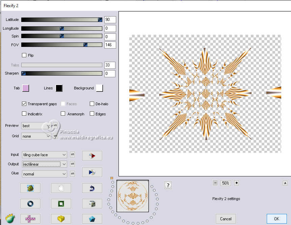Pick the black Lines color swatch
This screenshot has width=291, height=225.
[x=59, y=88]
